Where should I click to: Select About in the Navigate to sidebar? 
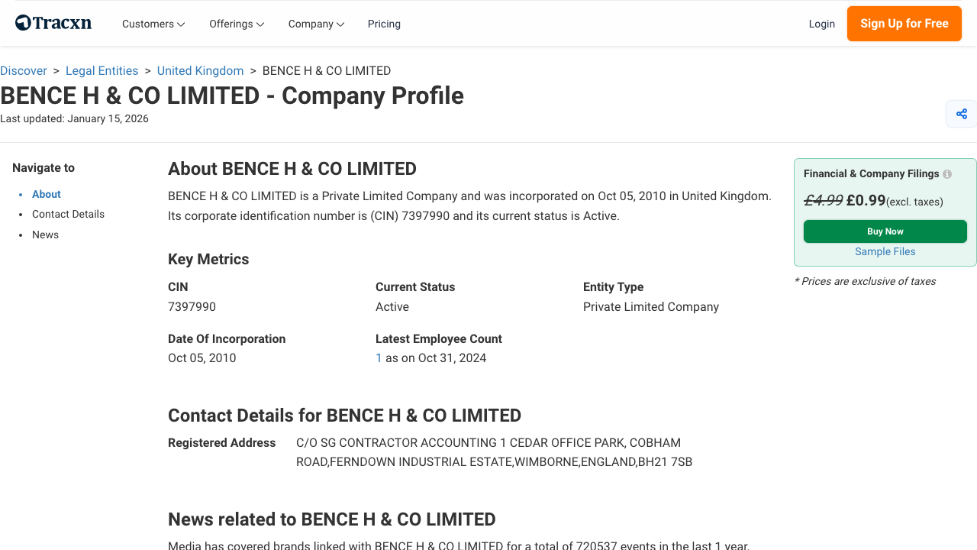(x=46, y=194)
